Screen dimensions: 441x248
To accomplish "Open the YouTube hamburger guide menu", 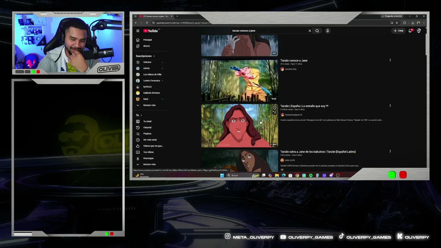I will (x=138, y=31).
